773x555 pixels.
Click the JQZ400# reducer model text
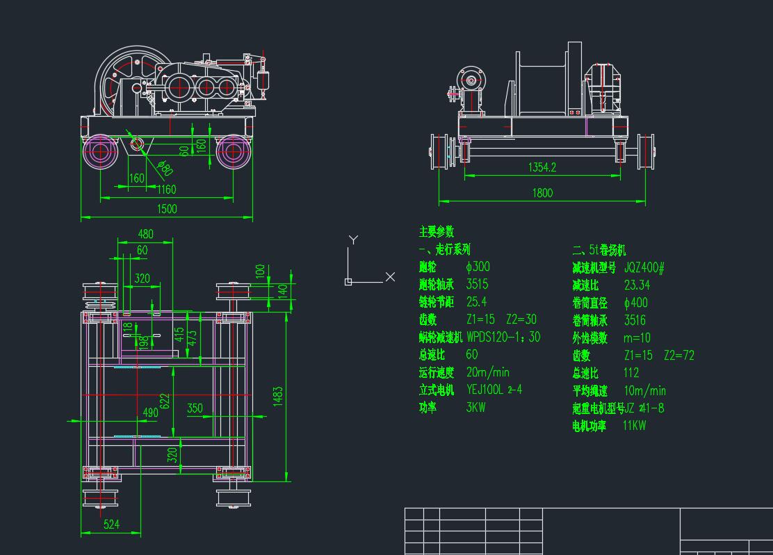(644, 267)
